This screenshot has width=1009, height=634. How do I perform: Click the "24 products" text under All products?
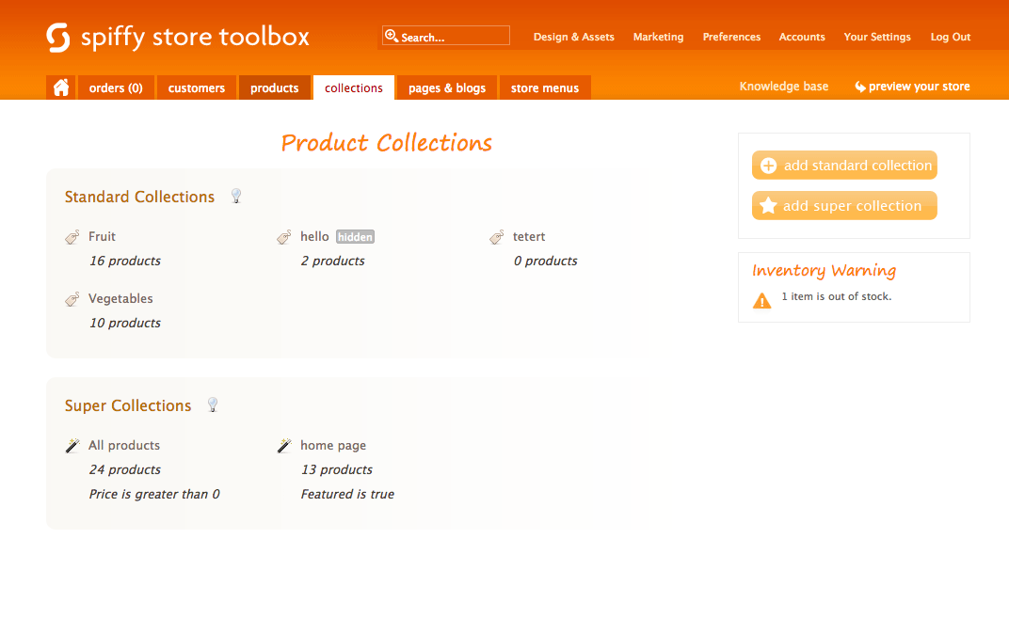tap(125, 469)
